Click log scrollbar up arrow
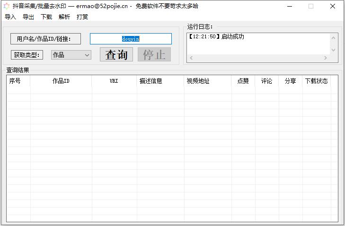 coord(333,38)
